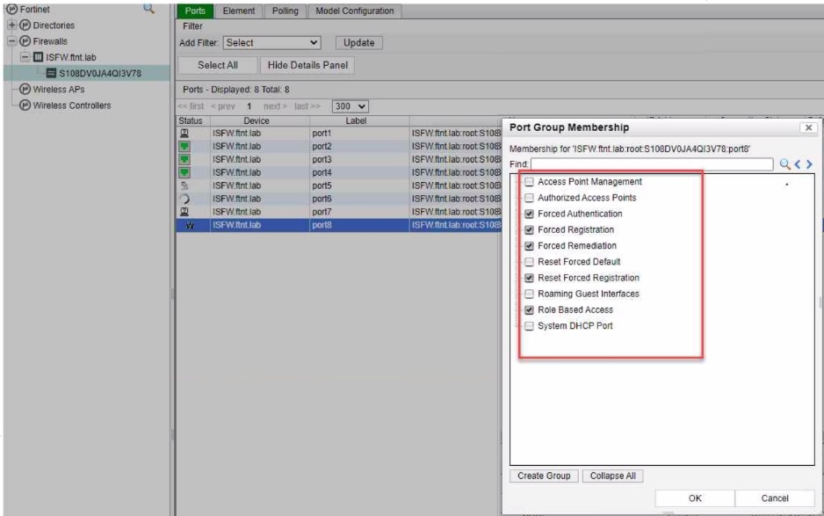Enable Access Point Management checkbox
Viewport: 824px width, 516px height.
(529, 182)
